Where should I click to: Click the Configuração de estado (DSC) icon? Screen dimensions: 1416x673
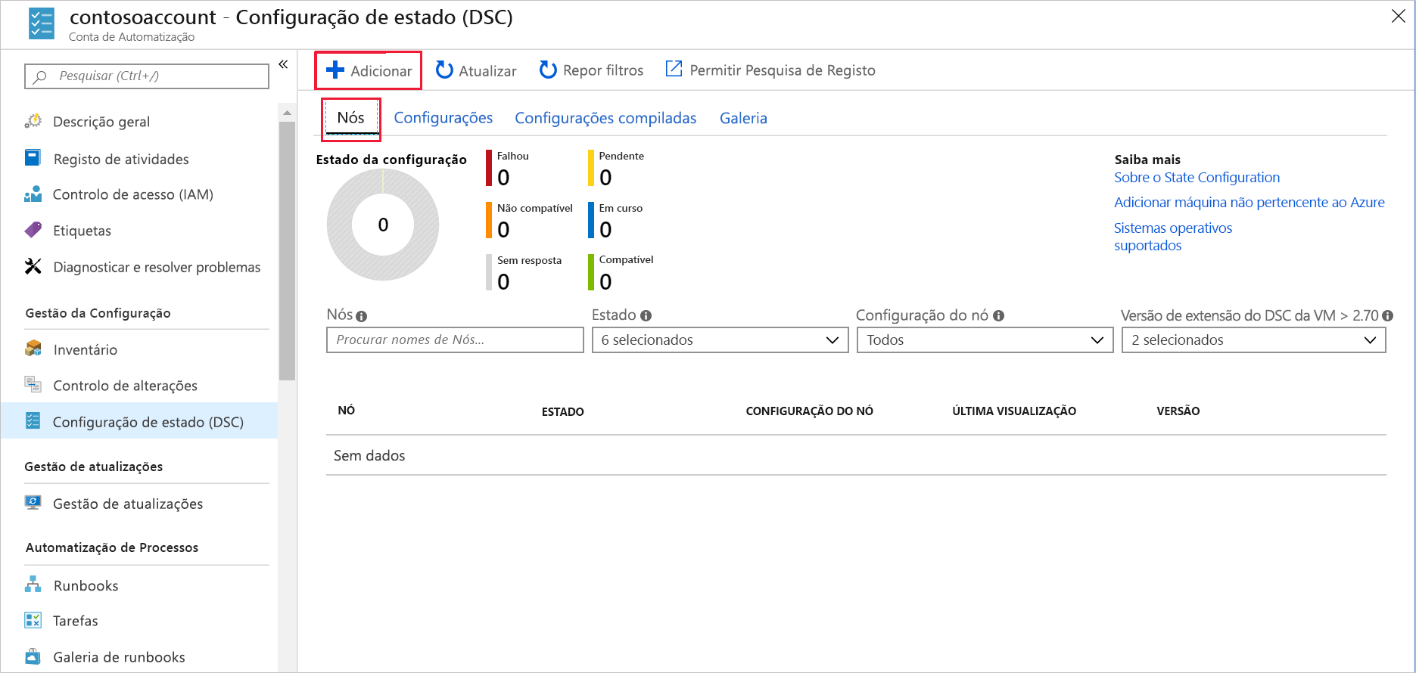pos(33,421)
